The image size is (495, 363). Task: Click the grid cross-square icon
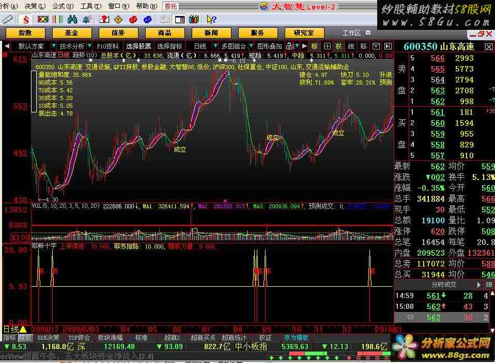[x=327, y=46]
